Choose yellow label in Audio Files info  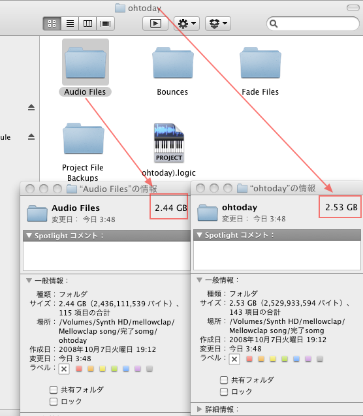103,368
